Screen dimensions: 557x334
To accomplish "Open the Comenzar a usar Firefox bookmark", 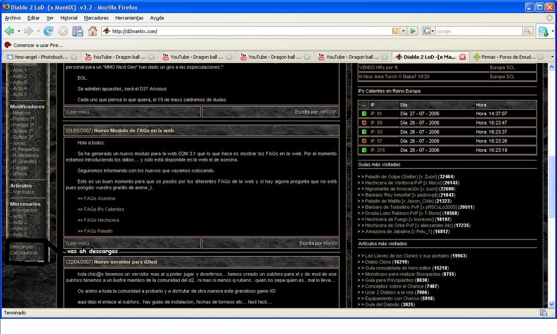I will click(34, 45).
